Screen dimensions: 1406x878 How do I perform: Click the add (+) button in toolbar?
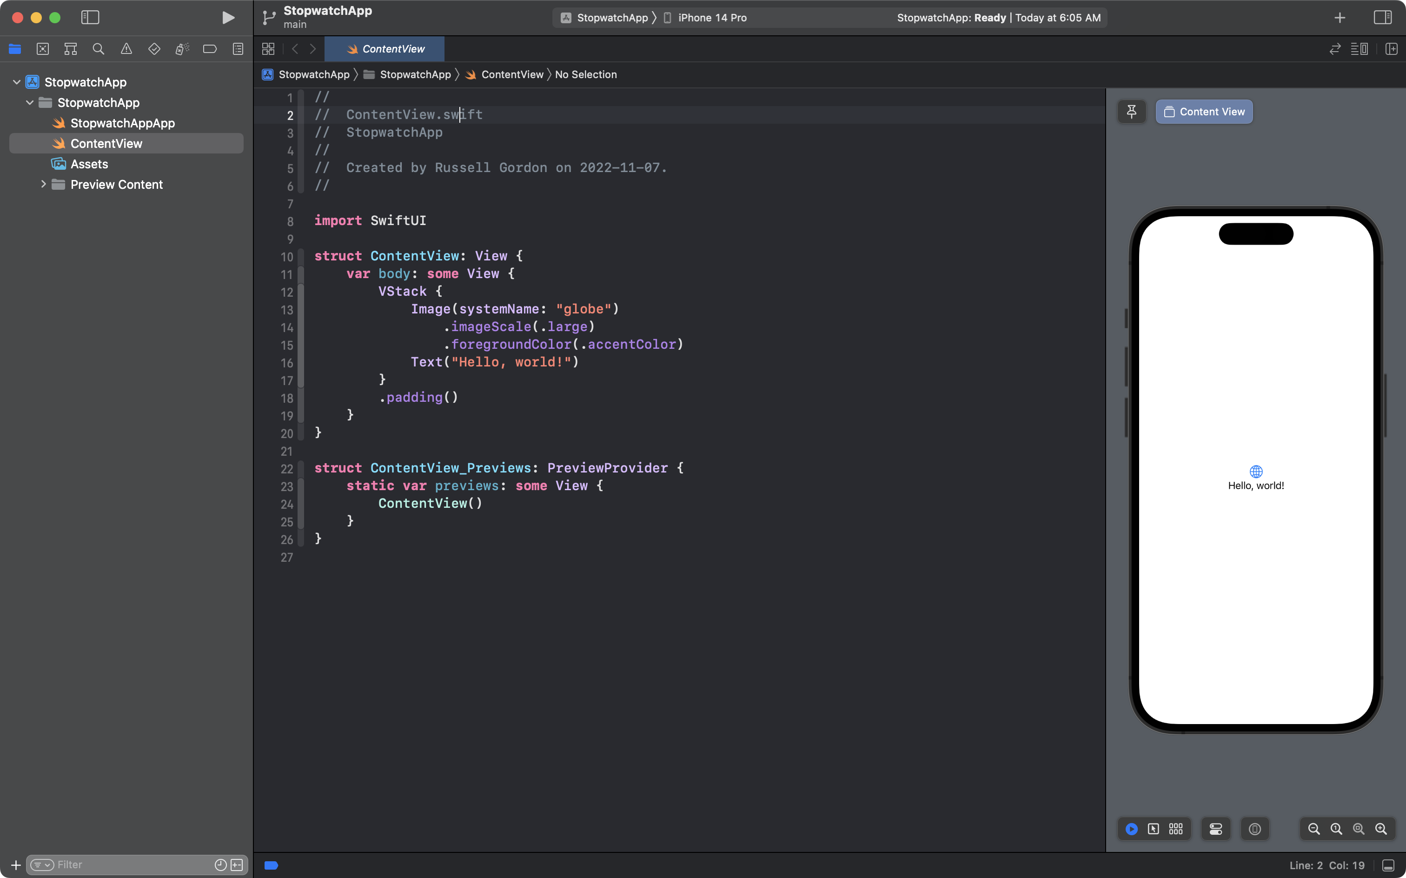pos(1340,17)
